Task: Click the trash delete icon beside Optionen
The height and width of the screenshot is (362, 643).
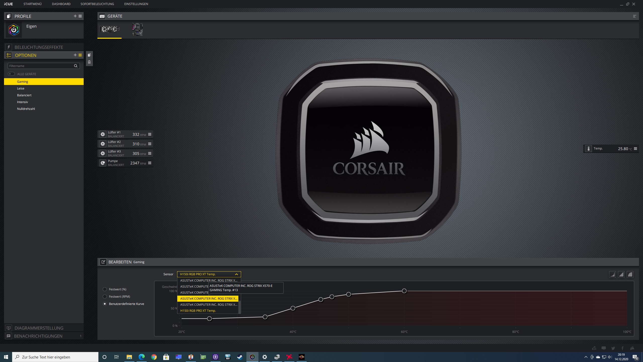Action: (89, 62)
